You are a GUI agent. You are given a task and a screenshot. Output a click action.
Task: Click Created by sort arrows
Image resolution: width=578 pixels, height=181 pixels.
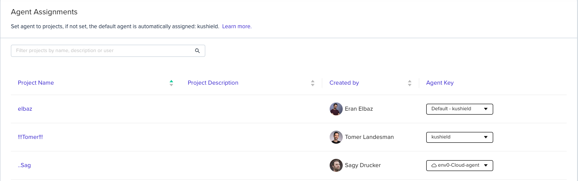(x=409, y=83)
